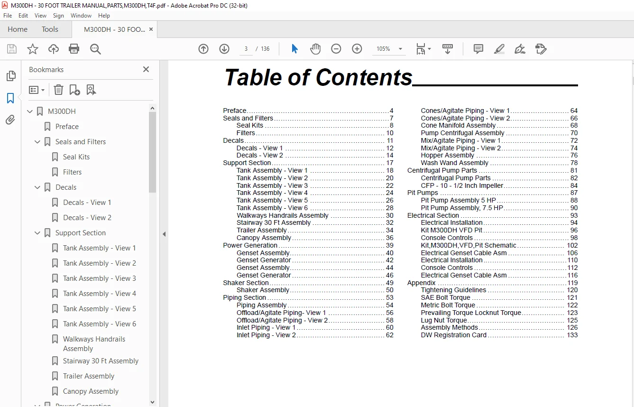Click the Save file icon

(12, 49)
